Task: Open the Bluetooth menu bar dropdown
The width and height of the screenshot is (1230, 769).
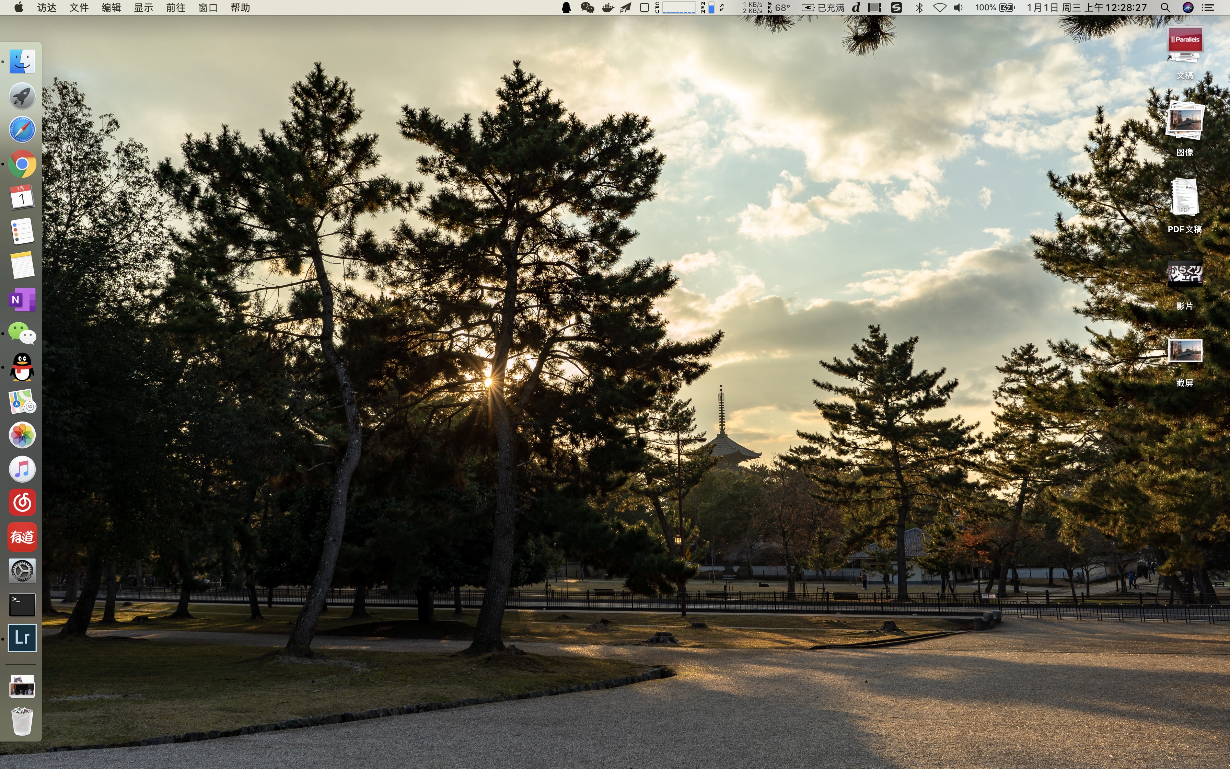Action: pos(919,8)
